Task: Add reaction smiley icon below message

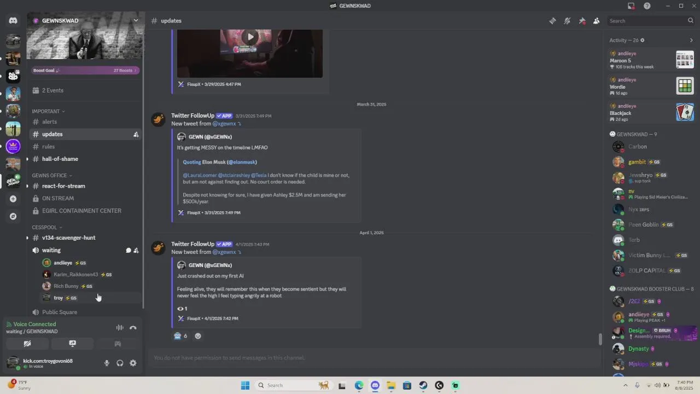Action: (x=198, y=336)
